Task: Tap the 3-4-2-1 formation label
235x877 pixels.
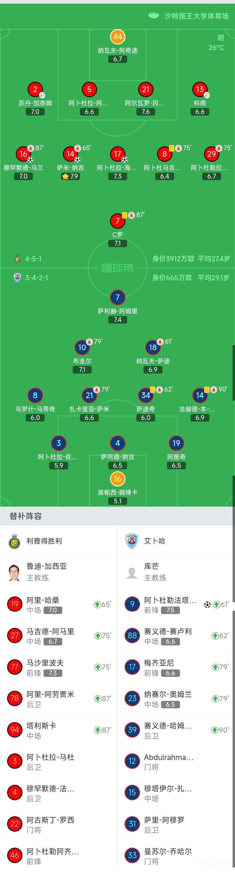Action: tap(36, 277)
